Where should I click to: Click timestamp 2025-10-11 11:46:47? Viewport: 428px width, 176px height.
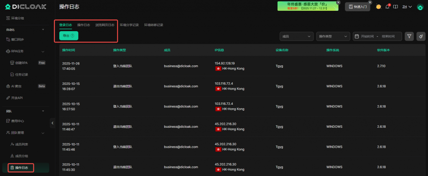71,126
